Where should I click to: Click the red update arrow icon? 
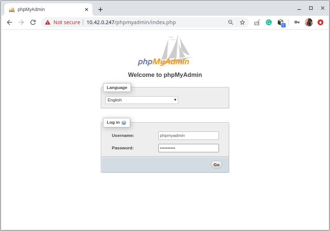coord(320,22)
